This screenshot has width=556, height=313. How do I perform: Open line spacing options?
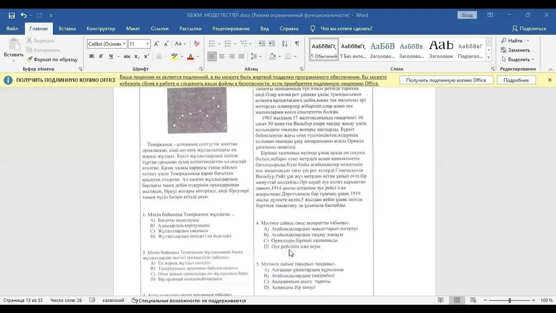(x=254, y=57)
